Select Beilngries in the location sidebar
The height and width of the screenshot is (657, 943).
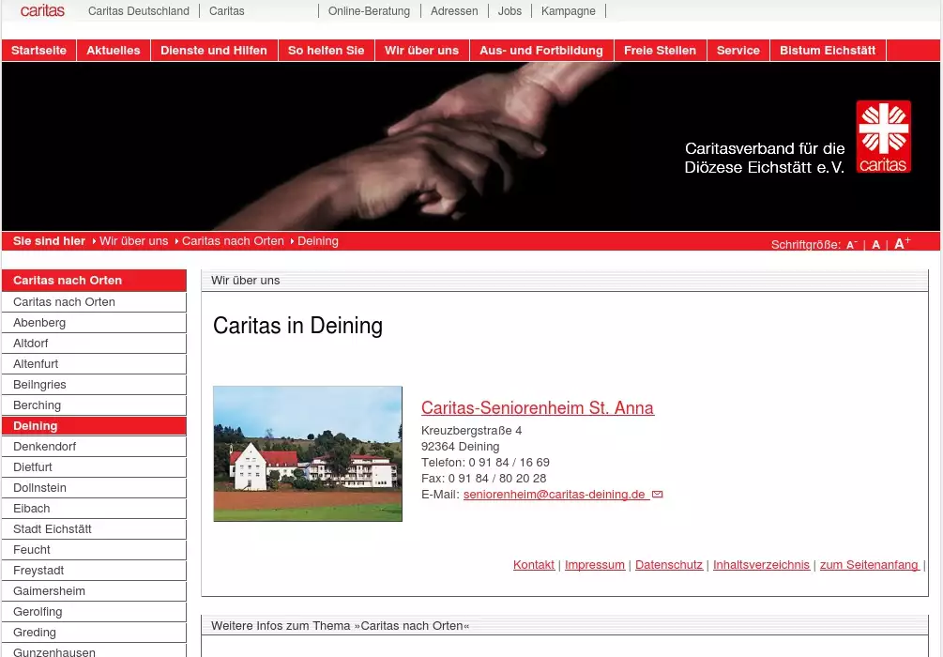pyautogui.click(x=39, y=385)
